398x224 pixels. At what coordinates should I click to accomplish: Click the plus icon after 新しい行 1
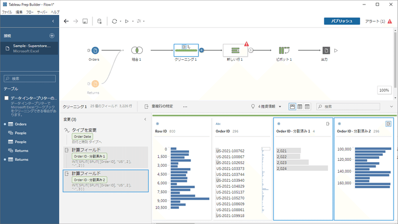point(251,50)
